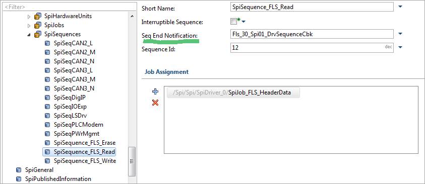The width and height of the screenshot is (425, 184).
Task: Click the SpiSequences container icon
Action: [38, 34]
